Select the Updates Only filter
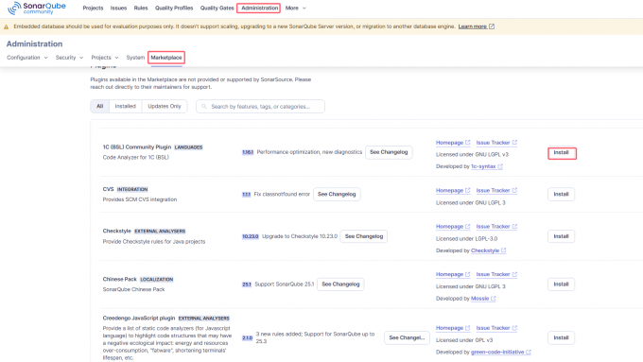The width and height of the screenshot is (643, 362). [x=164, y=106]
